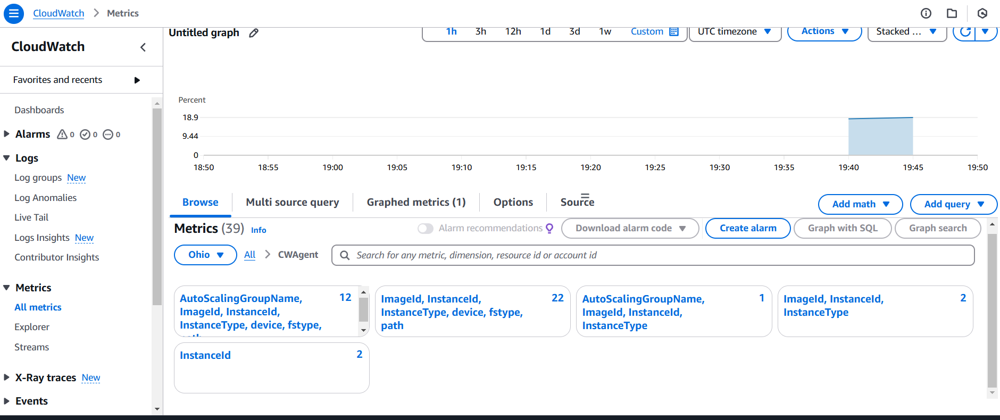Click the in-alarm triangle count icon
1000x420 pixels.
62,135
